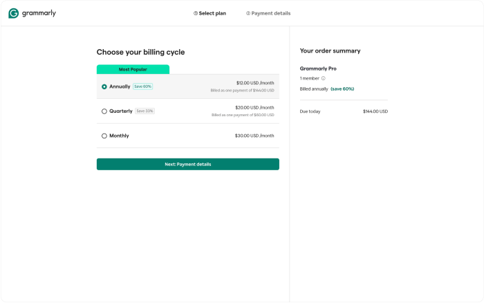Click the 1 member text
This screenshot has width=484, height=303.
pos(309,78)
